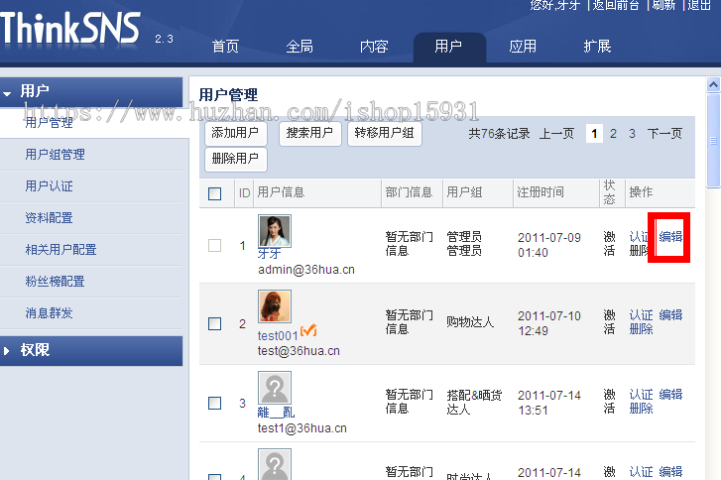Screen dimensions: 721x480
Task: Click the vertical scrollbar thumb
Action: pos(713,141)
